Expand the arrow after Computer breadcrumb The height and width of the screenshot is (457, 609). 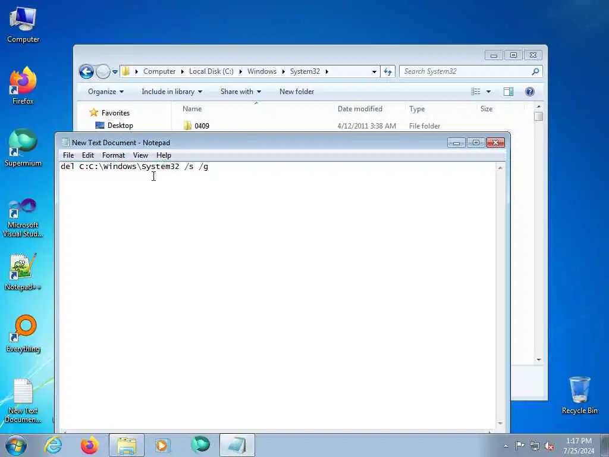click(x=183, y=72)
